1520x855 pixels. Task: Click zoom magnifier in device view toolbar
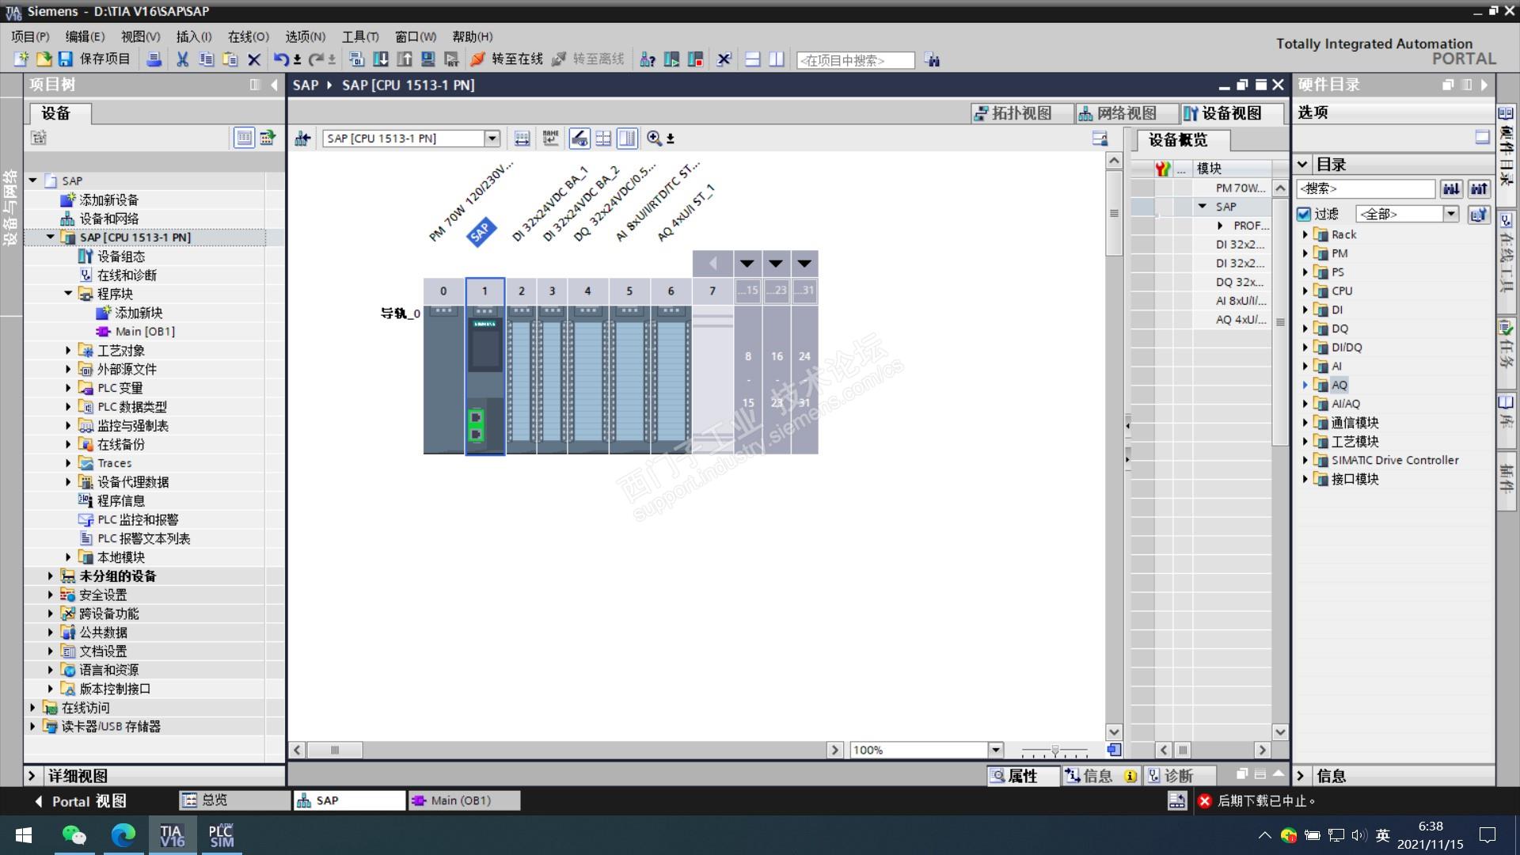pos(654,139)
